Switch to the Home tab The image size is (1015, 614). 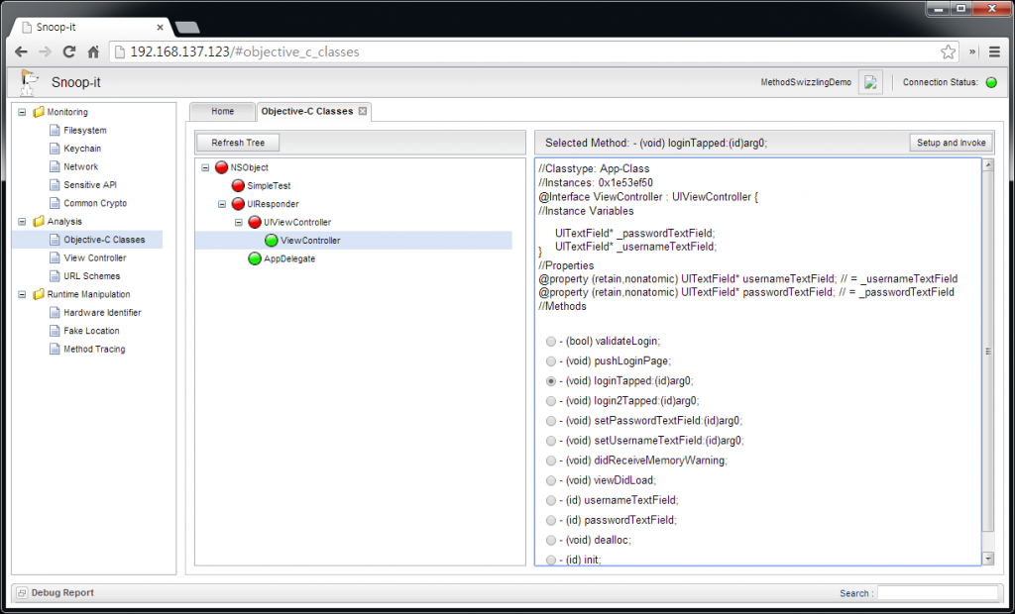pos(222,111)
